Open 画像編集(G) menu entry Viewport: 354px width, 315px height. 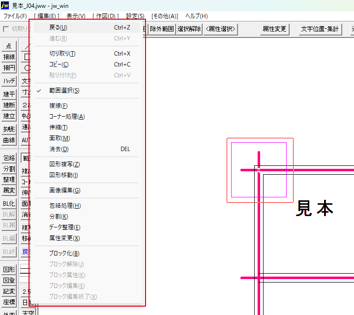click(87, 190)
